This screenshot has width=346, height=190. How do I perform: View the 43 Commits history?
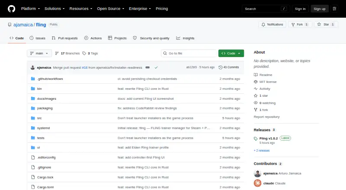(x=229, y=67)
